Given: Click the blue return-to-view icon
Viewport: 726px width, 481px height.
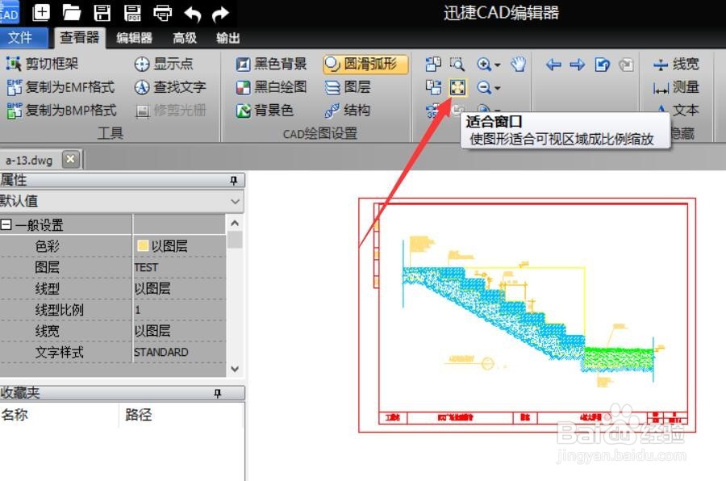Looking at the screenshot, I should [x=602, y=64].
